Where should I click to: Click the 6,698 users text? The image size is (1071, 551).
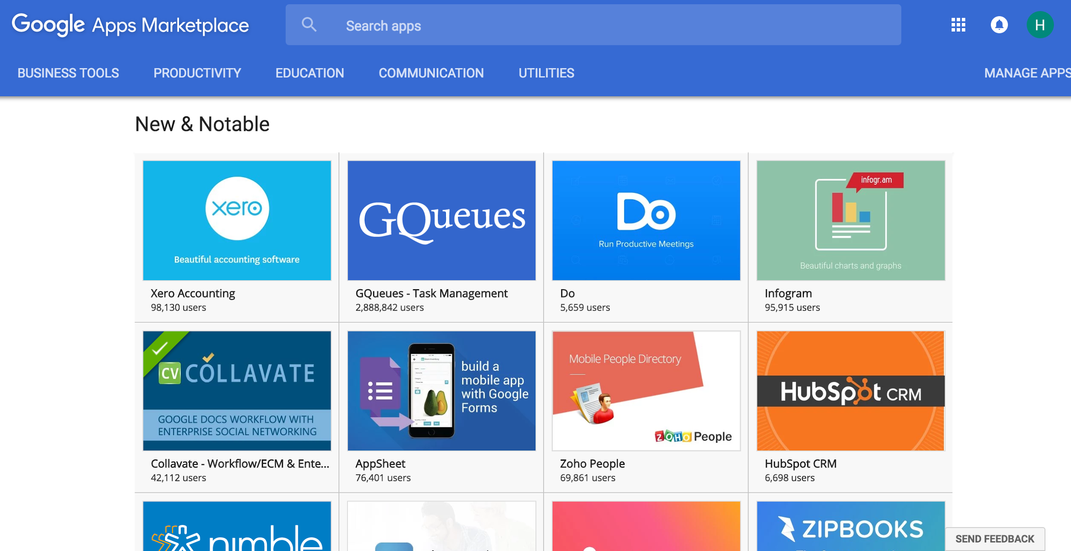tap(790, 478)
